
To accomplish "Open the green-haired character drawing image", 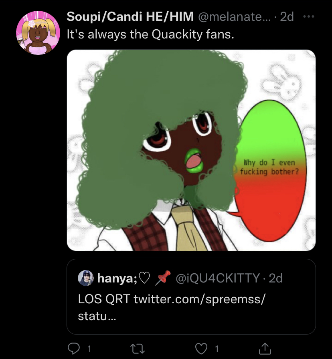I will pyautogui.click(x=191, y=150).
